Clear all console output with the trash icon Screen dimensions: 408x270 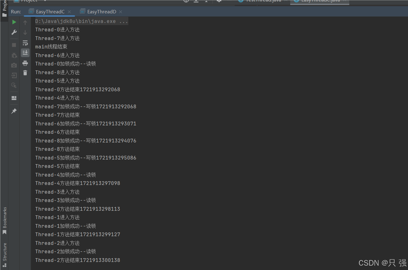25,73
